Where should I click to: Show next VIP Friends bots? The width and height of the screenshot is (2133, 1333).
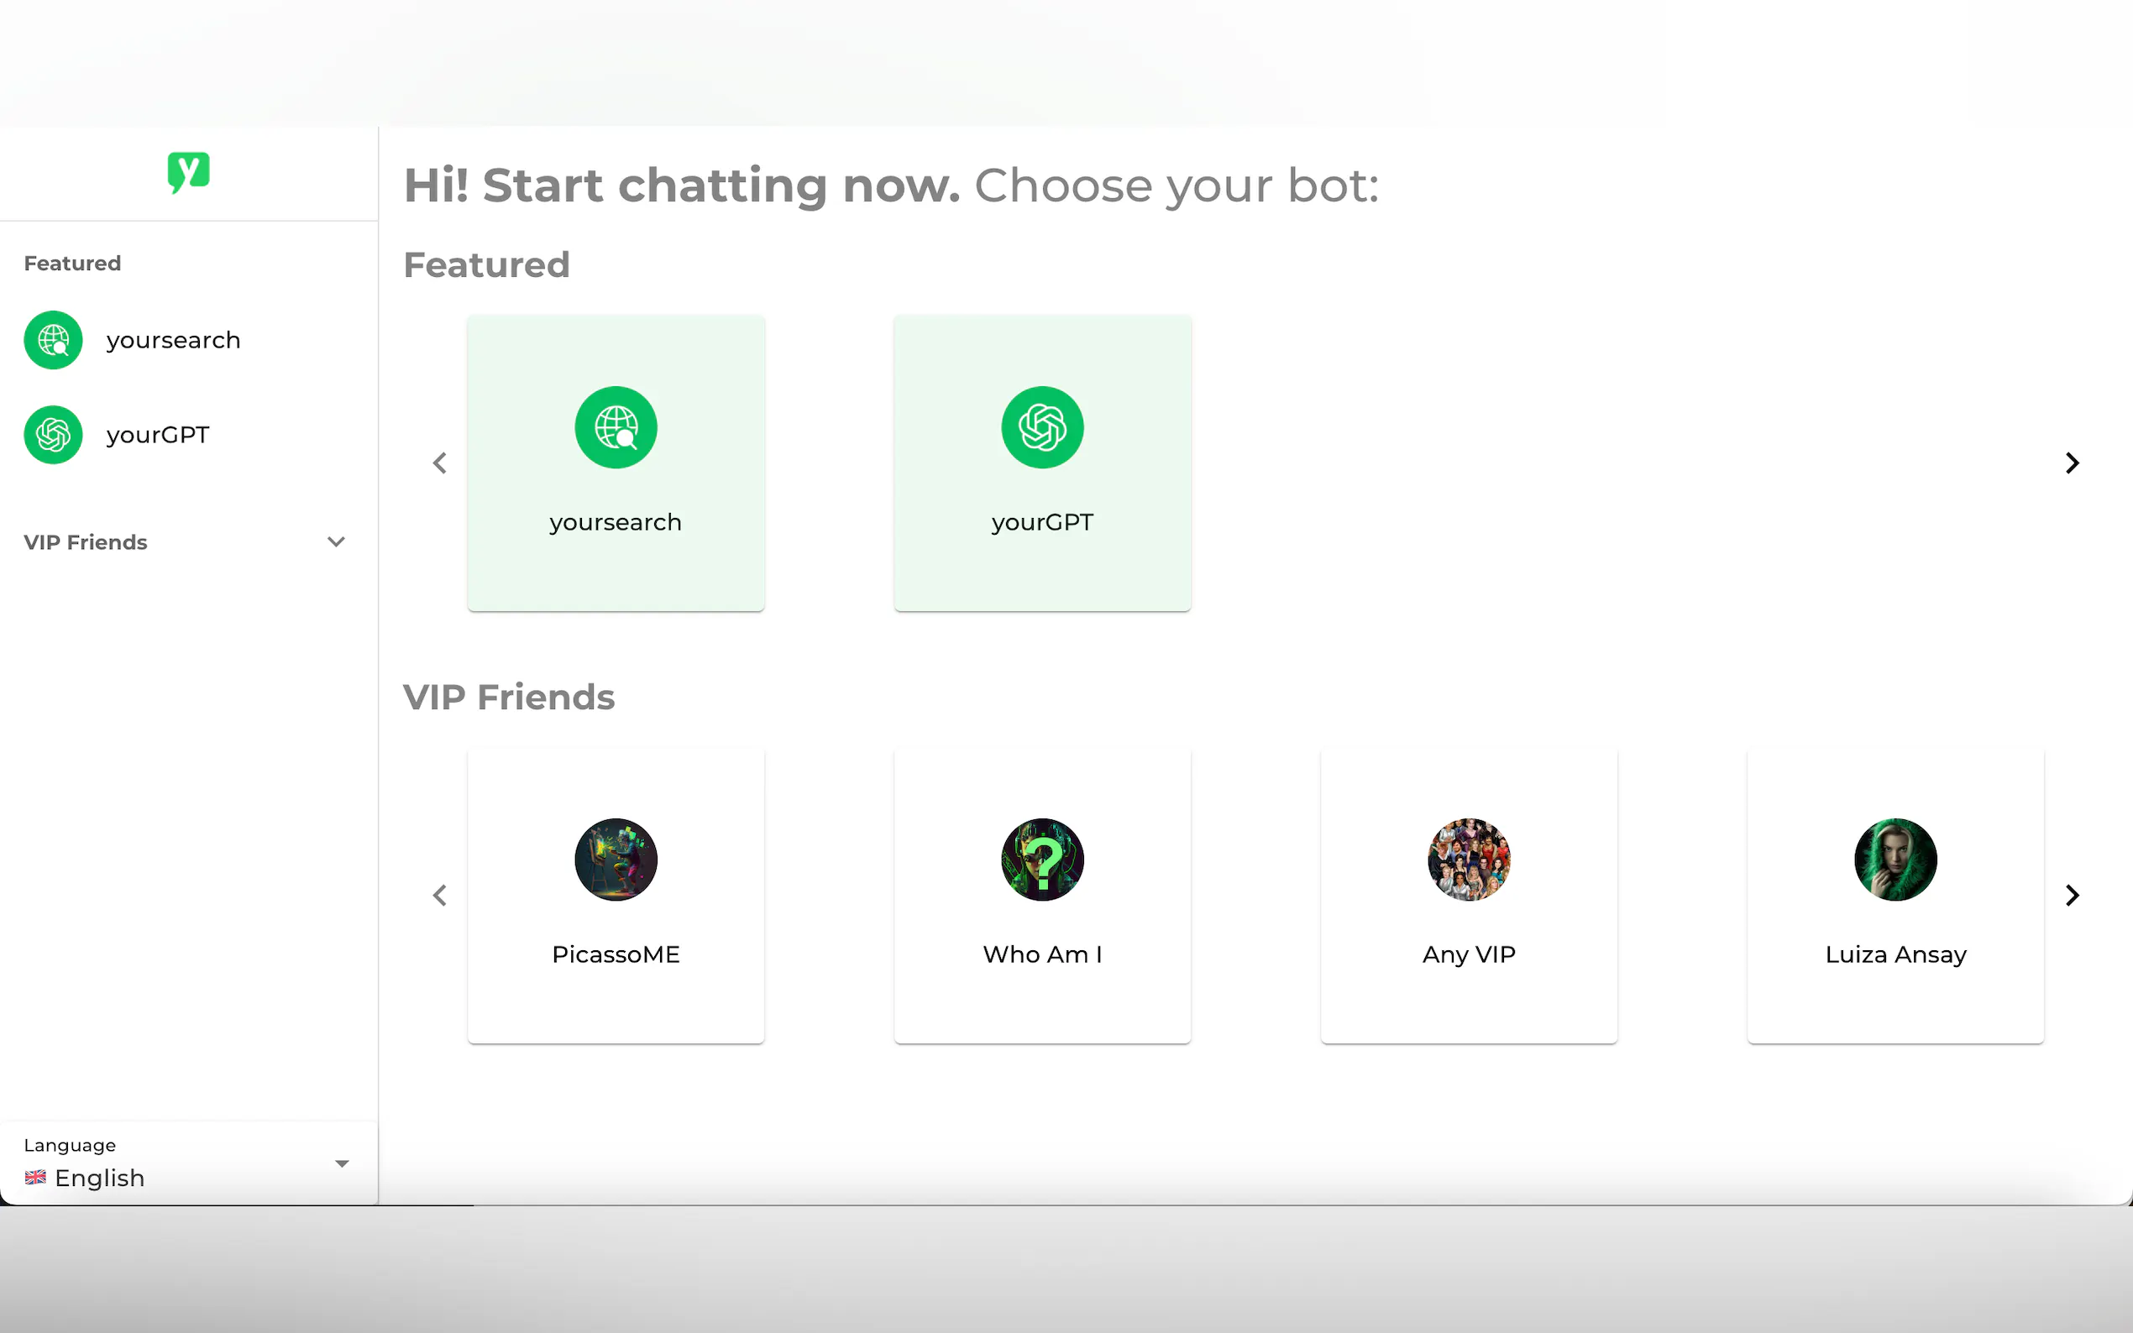pyautogui.click(x=2073, y=896)
